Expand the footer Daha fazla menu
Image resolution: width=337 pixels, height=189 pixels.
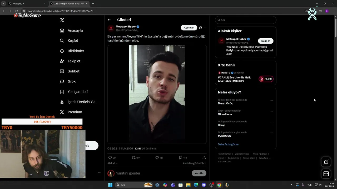(x=264, y=158)
